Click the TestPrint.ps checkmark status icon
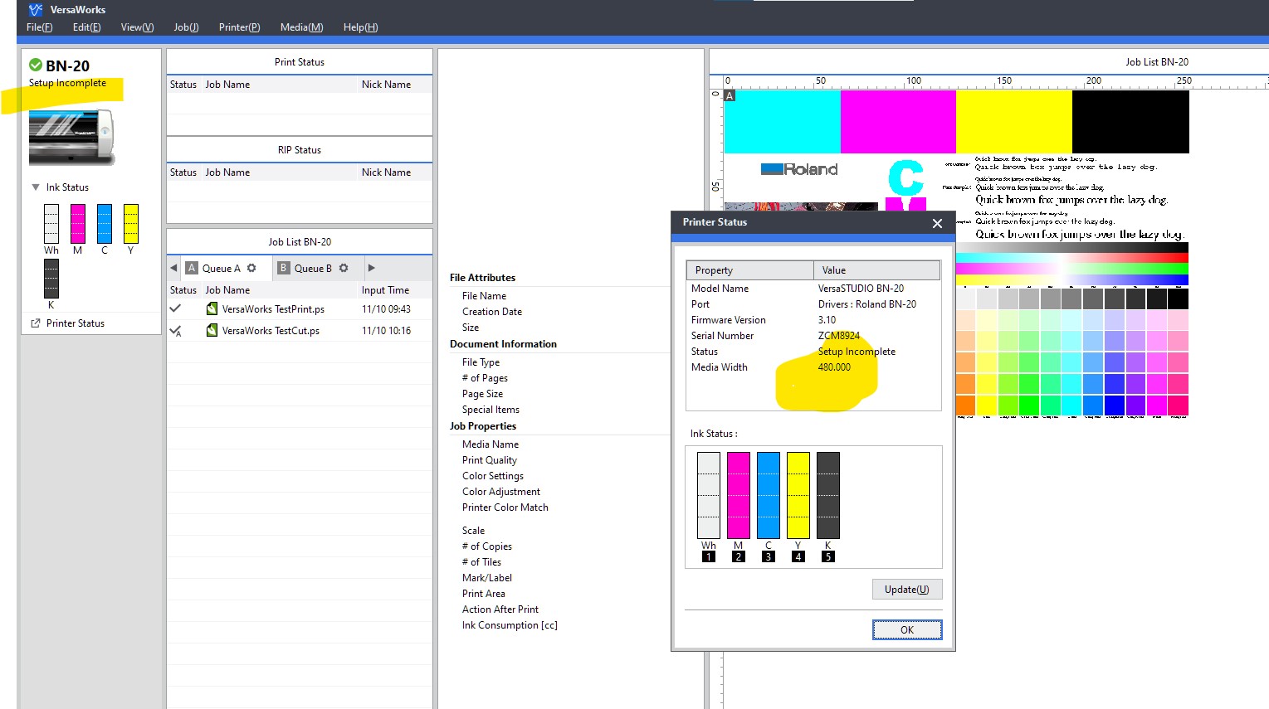This screenshot has height=709, width=1269. [175, 308]
